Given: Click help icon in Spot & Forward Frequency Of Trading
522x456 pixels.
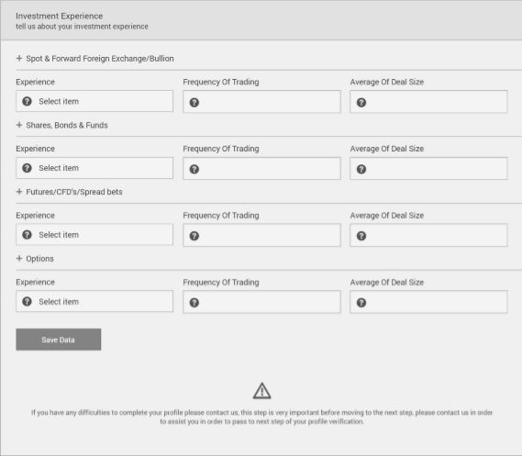Looking at the screenshot, I should [x=194, y=103].
